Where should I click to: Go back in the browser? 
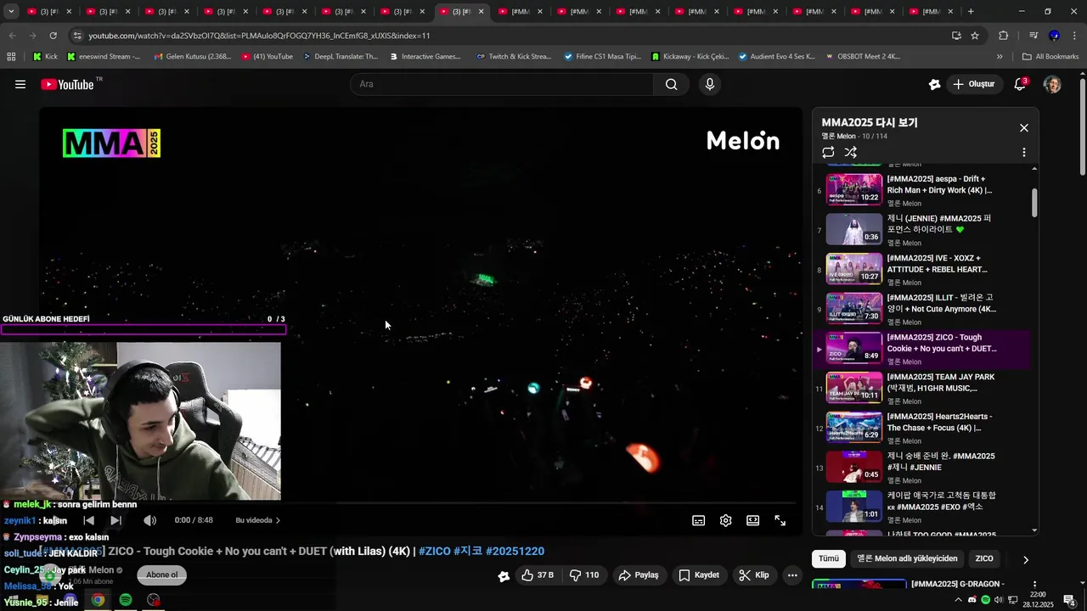pyautogui.click(x=12, y=36)
